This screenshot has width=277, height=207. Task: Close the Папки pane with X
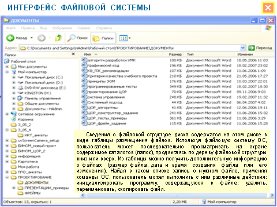coord(73,54)
